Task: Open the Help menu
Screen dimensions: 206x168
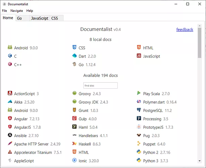Action: [30, 11]
